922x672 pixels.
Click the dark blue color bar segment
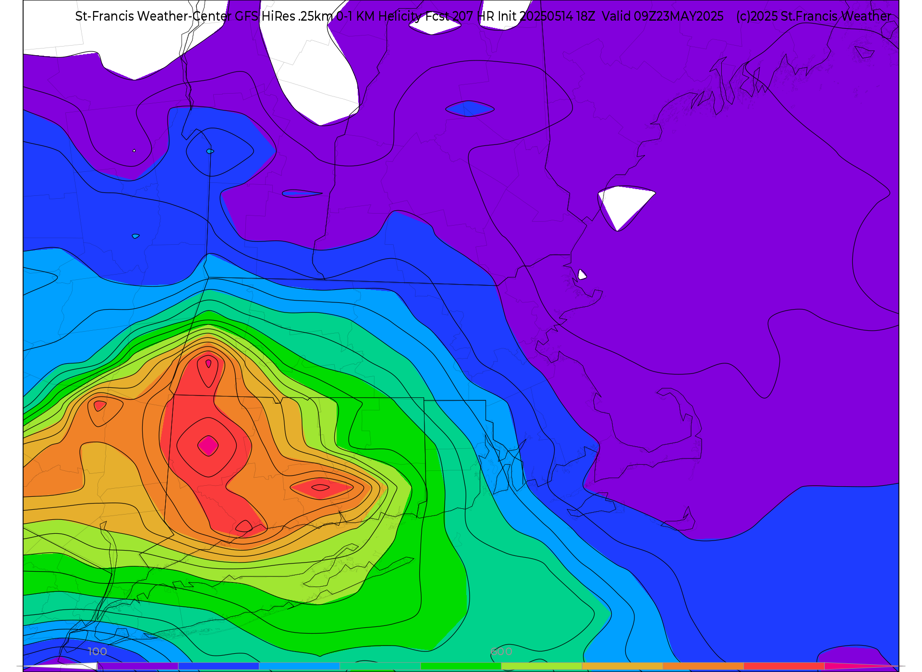218,666
